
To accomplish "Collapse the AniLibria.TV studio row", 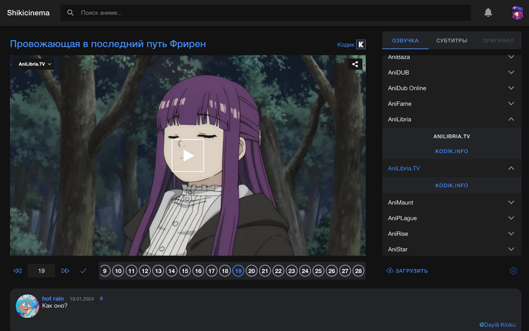I will (x=452, y=168).
